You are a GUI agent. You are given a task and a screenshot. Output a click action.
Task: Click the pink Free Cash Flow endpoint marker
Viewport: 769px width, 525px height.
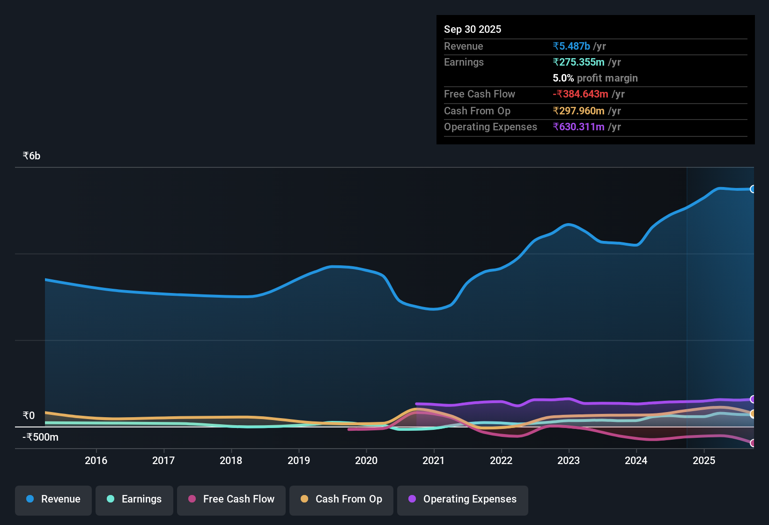coord(753,443)
